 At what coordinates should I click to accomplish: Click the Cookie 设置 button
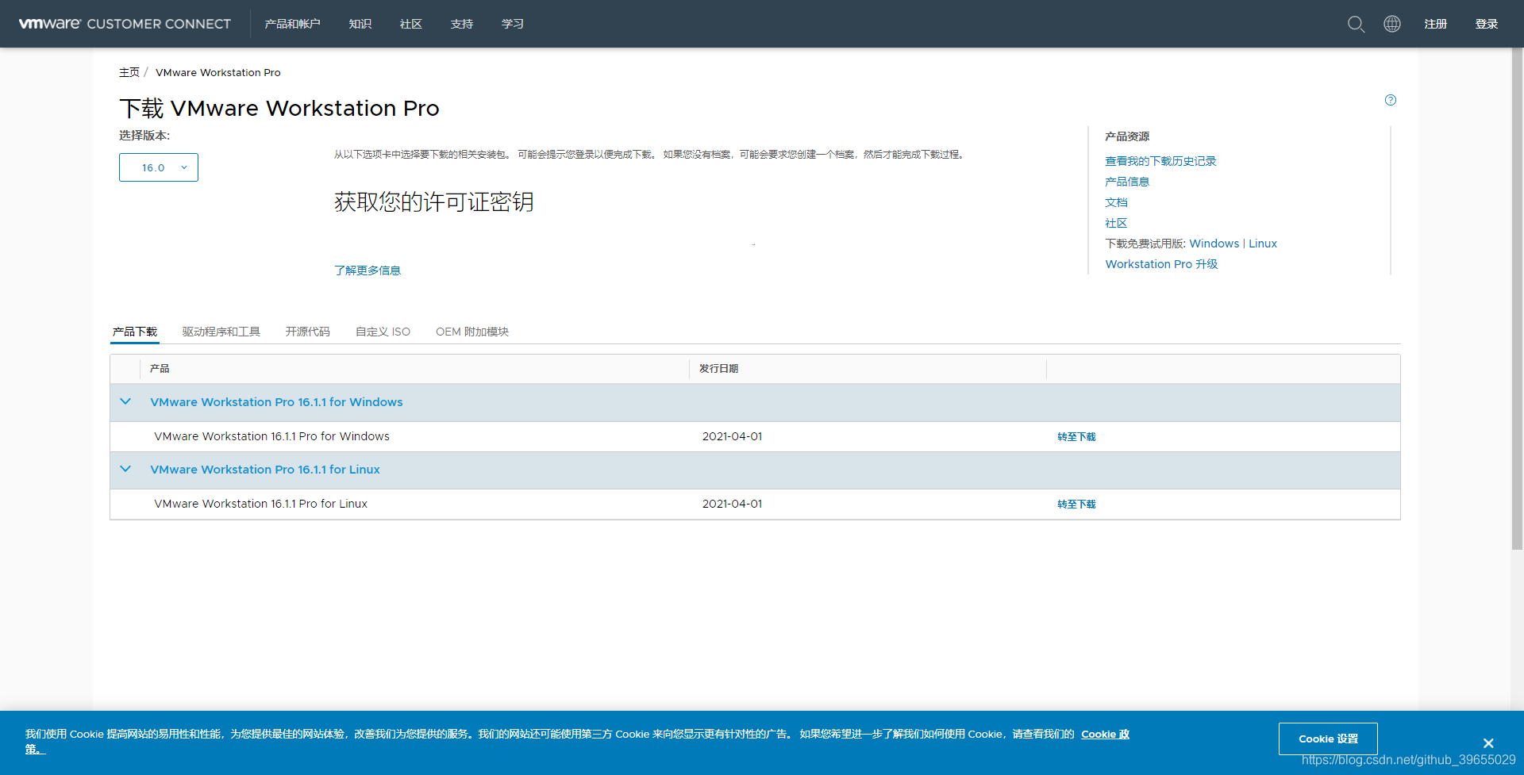click(1327, 739)
